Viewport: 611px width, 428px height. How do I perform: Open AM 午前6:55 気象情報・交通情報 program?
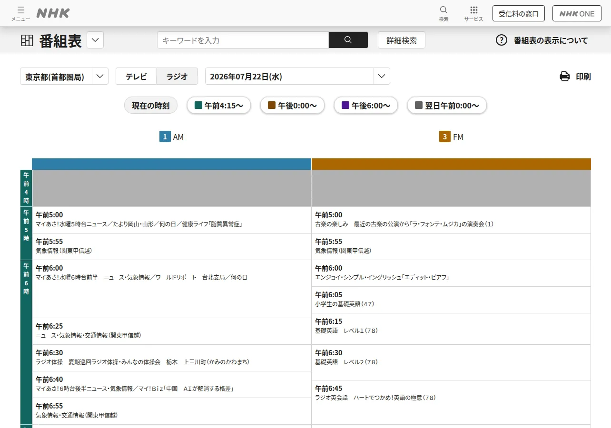click(x=171, y=411)
